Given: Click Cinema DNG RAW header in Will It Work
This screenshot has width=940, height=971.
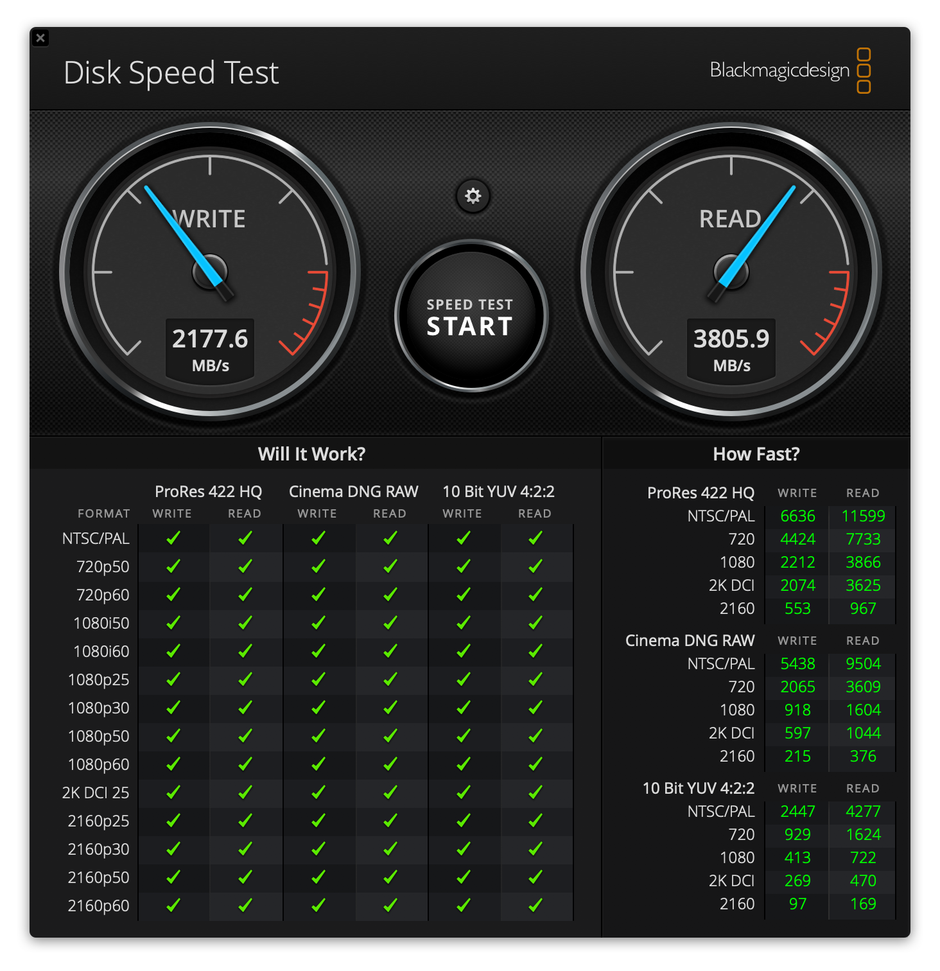Looking at the screenshot, I should pyautogui.click(x=354, y=491).
